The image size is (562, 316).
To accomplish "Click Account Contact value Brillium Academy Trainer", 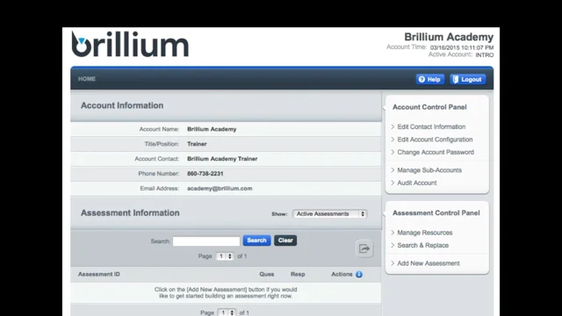I will 222,159.
